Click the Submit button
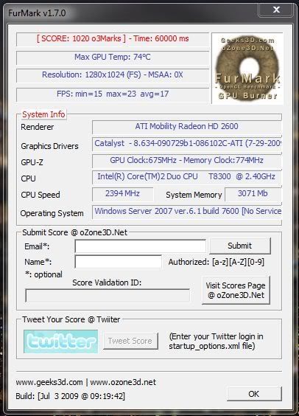The width and height of the screenshot is (299, 416). [240, 246]
